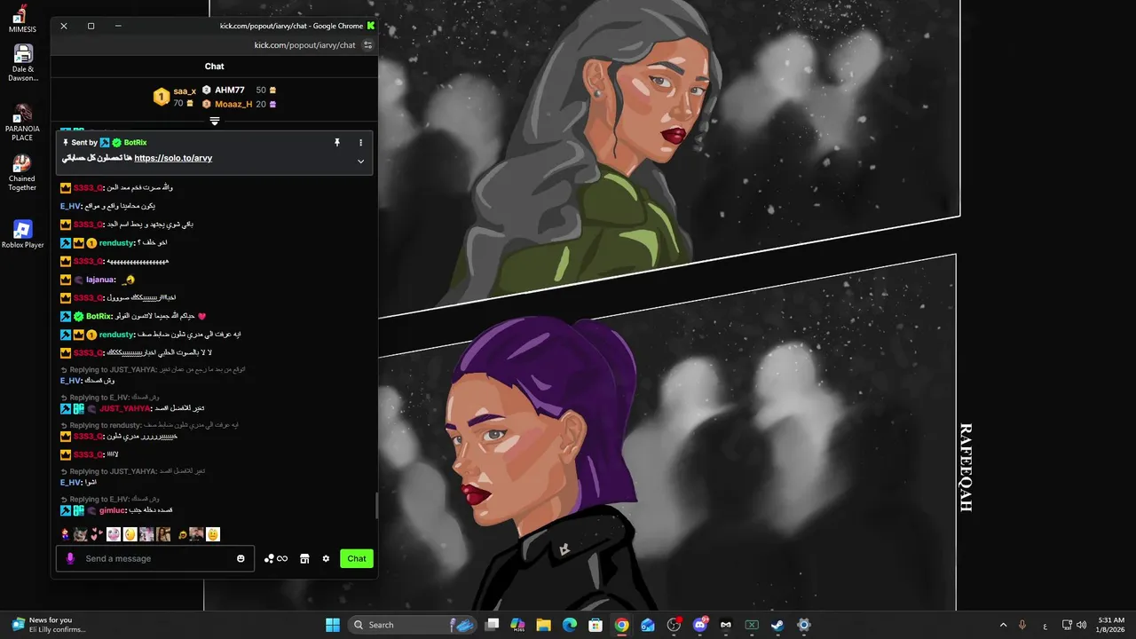Click the Windows taskbar Search box
Image resolution: width=1136 pixels, height=639 pixels.
coord(413,625)
